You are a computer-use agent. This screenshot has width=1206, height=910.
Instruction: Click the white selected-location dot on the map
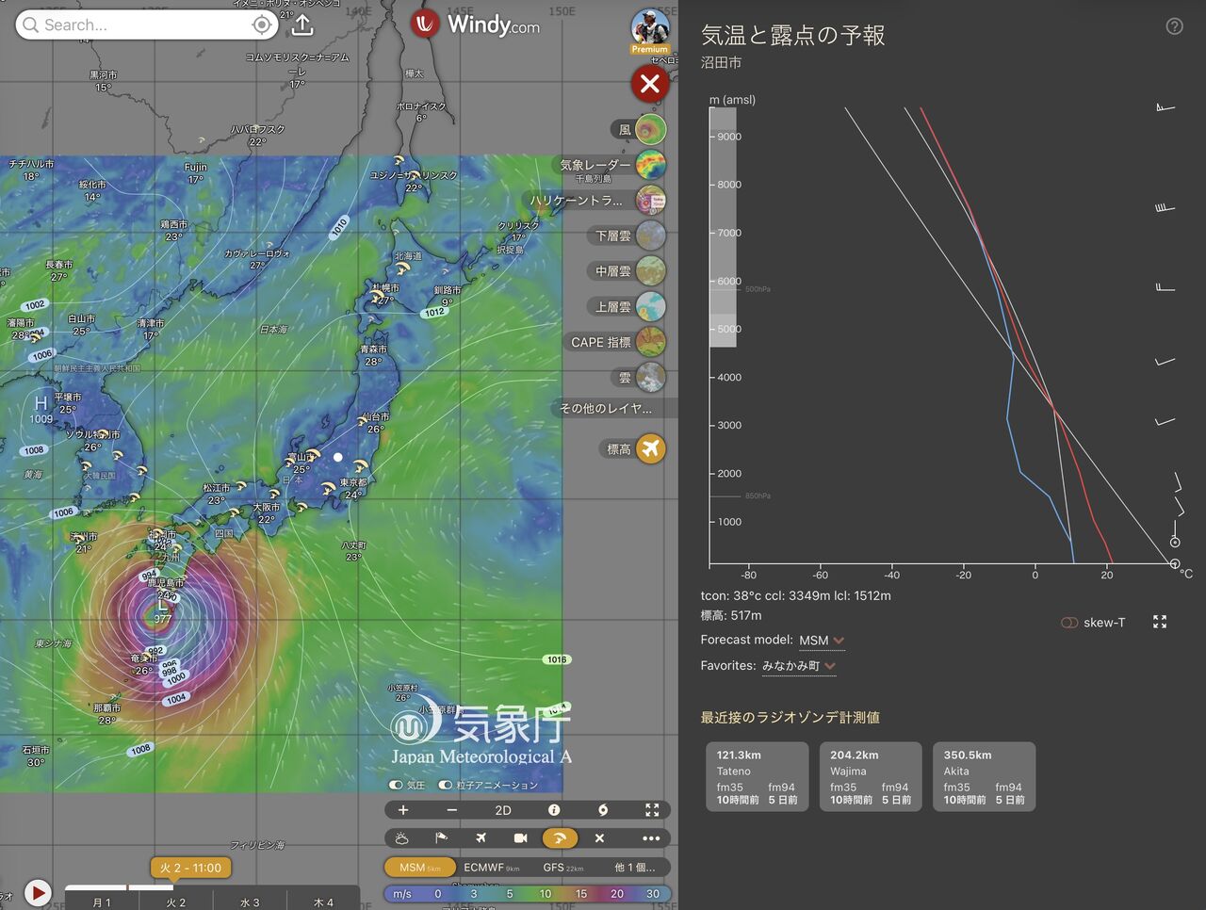pyautogui.click(x=337, y=457)
